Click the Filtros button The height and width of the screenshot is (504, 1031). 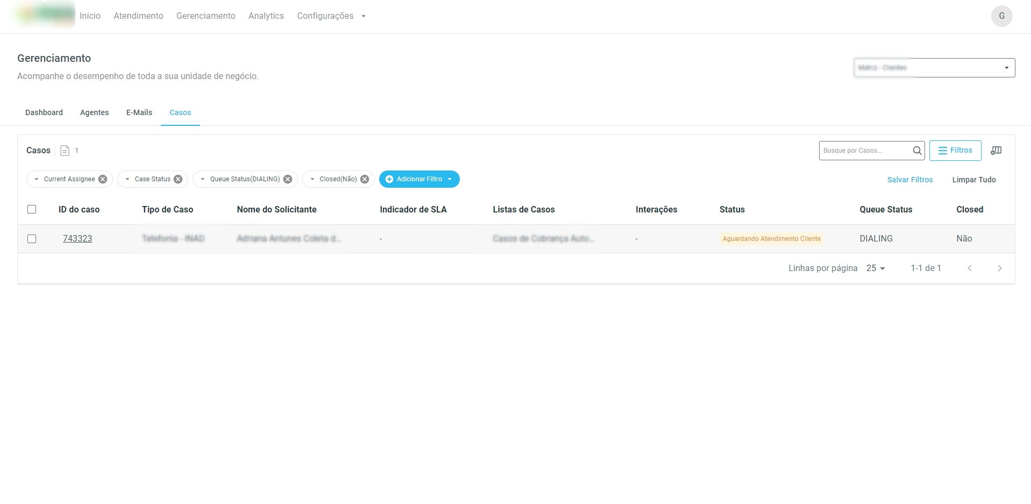click(x=955, y=151)
